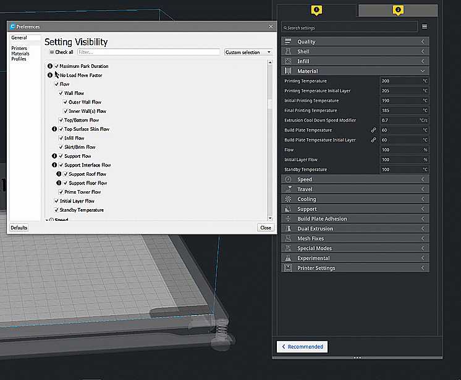This screenshot has height=380, width=461.
Task: Click the Cooling fan icon
Action: tap(288, 199)
